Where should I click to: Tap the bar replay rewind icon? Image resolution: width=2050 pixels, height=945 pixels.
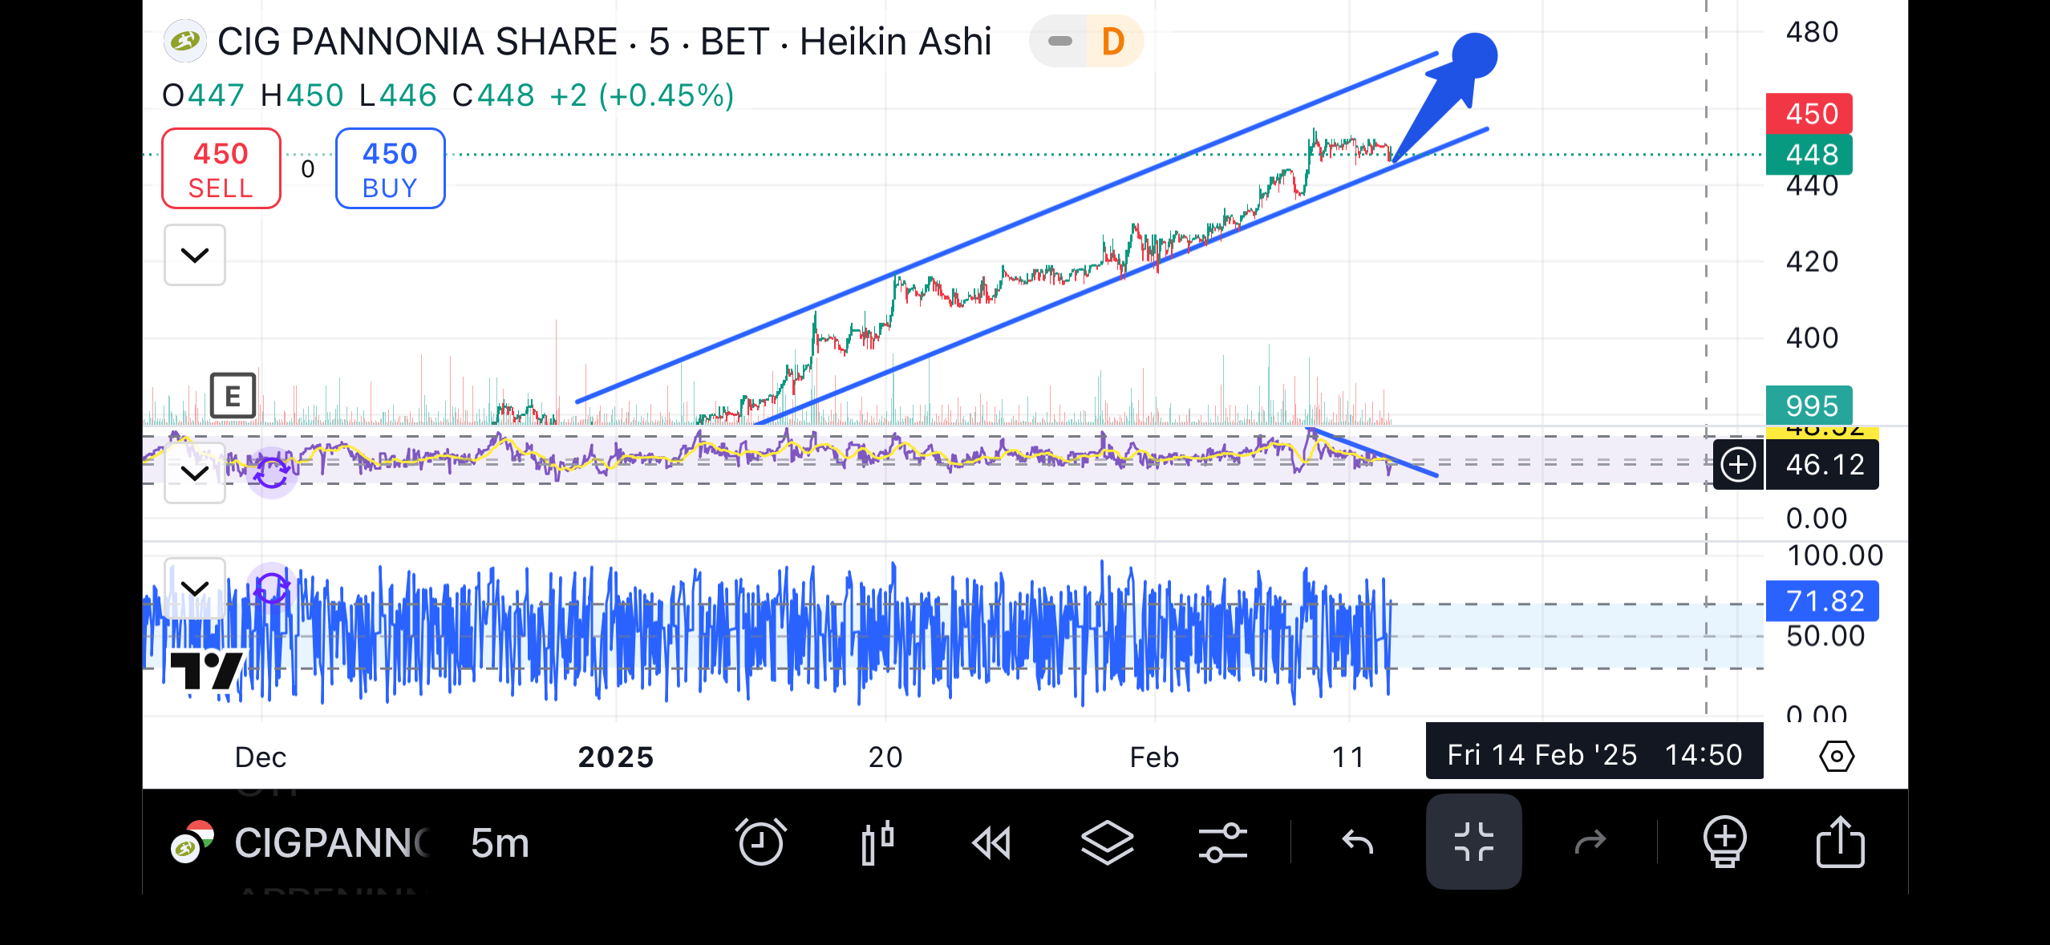pyautogui.click(x=991, y=842)
